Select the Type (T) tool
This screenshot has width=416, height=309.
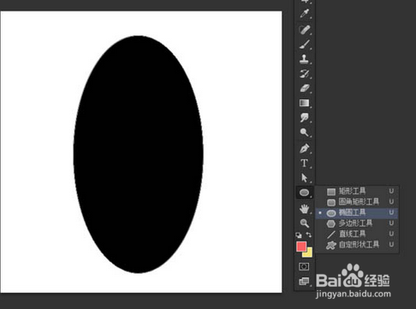[304, 163]
